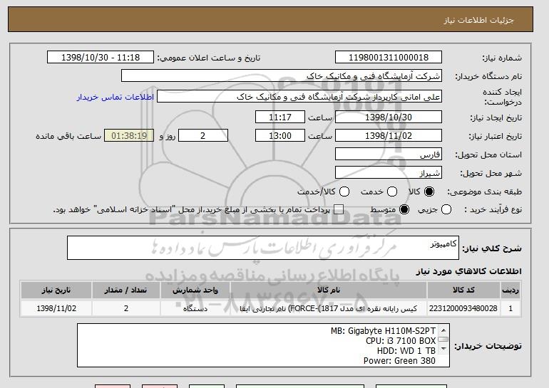The image size is (549, 388).
Task: Select the خدمت radio button
Action: coord(392,192)
